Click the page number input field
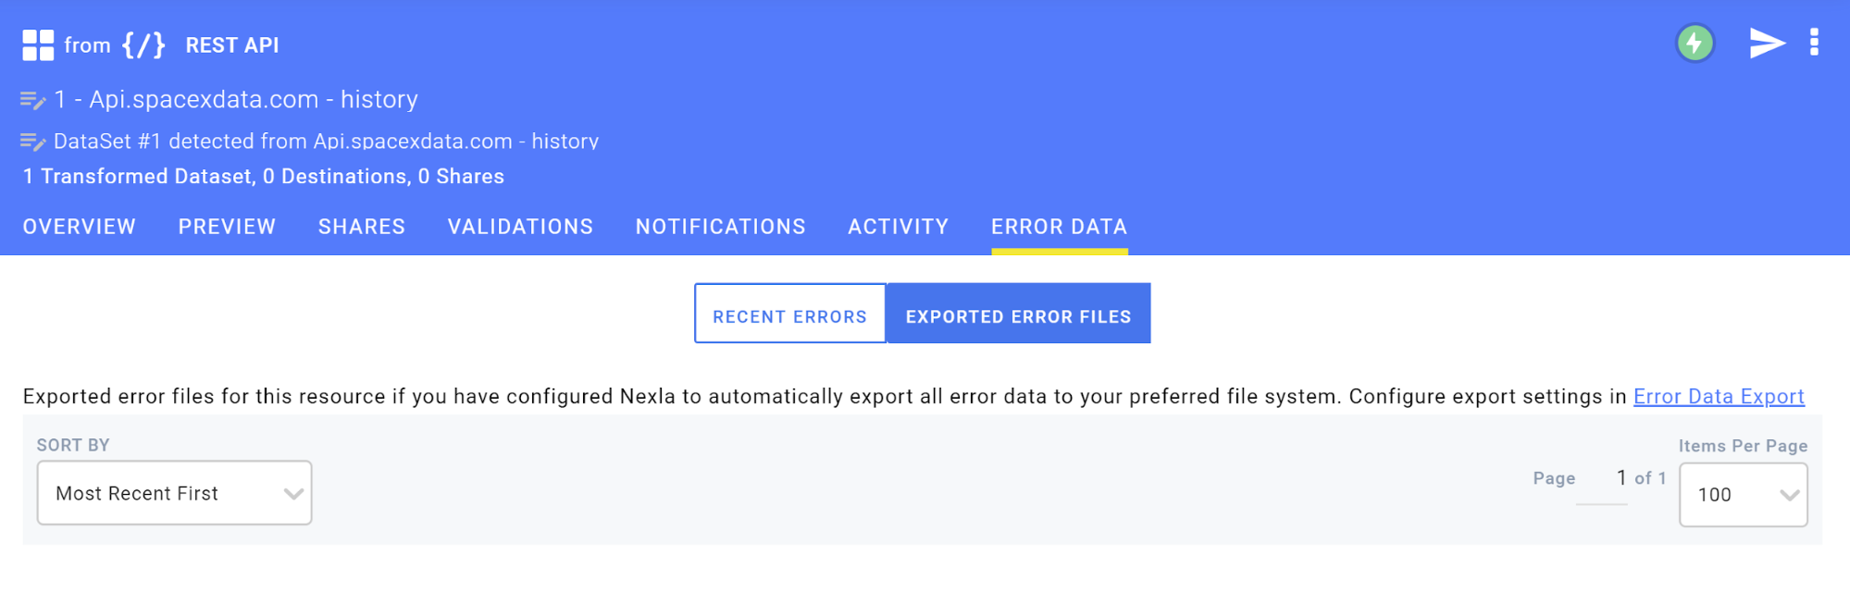Viewport: 1850px width, 592px height. [x=1601, y=479]
